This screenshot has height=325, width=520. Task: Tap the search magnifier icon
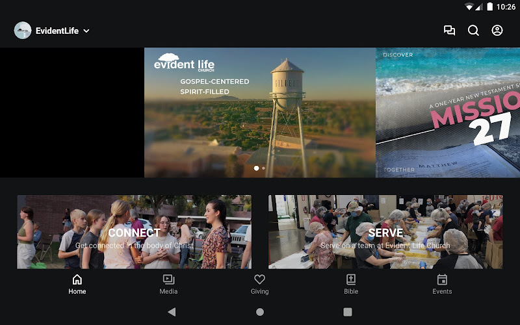[473, 31]
